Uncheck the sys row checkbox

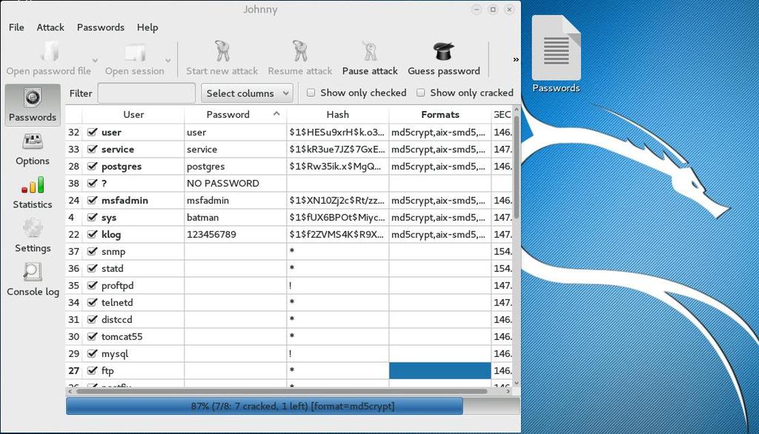pos(92,217)
